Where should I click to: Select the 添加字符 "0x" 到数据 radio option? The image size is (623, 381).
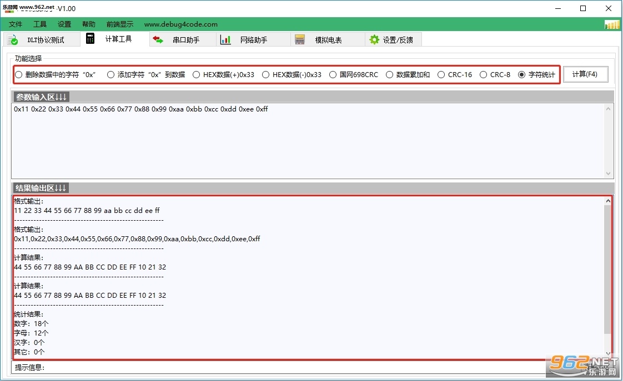click(x=146, y=75)
